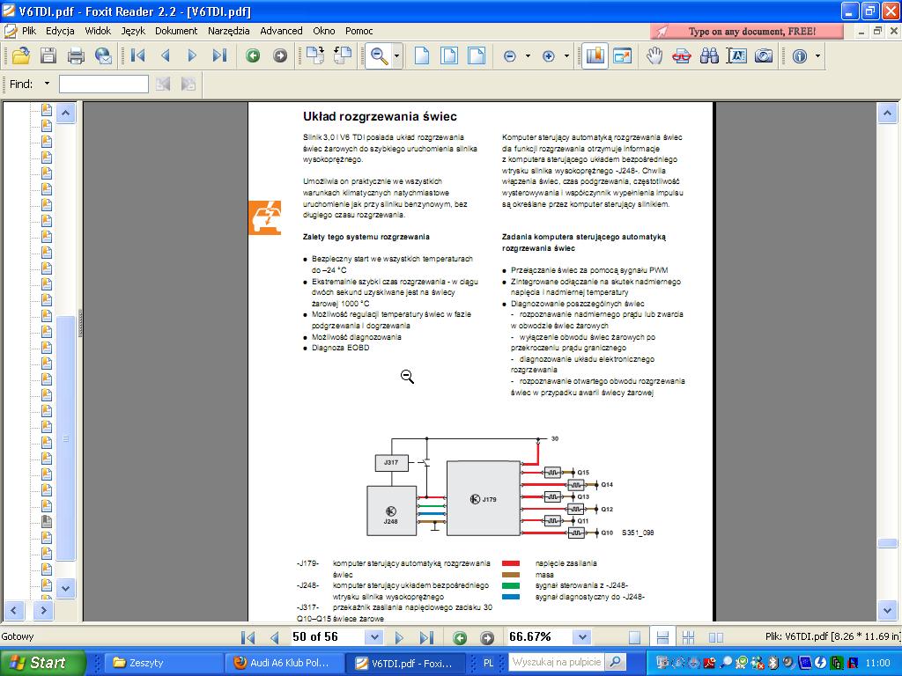Open the zoom percentage dropdown
Screen dimensions: 902x676
point(581,637)
